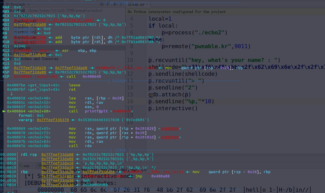Image resolution: width=325 pixels, height=193 pixels.
Task: Click the RSP register label
Action: point(6,72)
